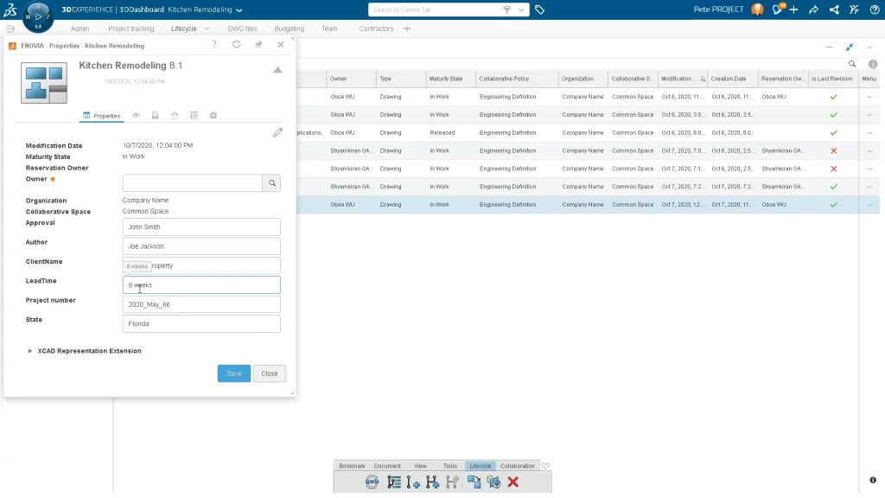Click the New Revision lifecycle icon
Image resolution: width=885 pixels, height=498 pixels.
413,482
